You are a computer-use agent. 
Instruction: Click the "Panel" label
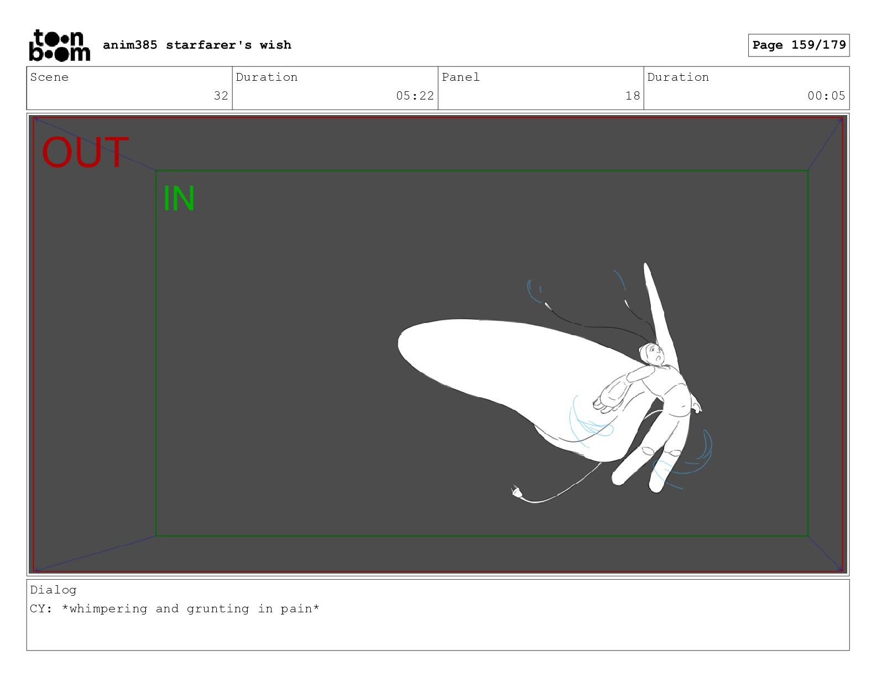(x=461, y=77)
